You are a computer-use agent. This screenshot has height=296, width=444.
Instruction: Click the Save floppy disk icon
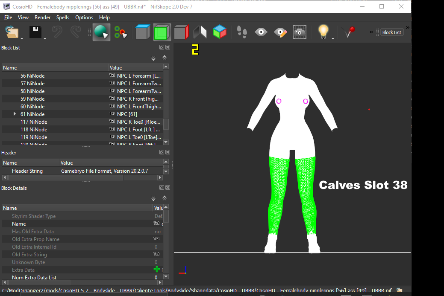[35, 32]
